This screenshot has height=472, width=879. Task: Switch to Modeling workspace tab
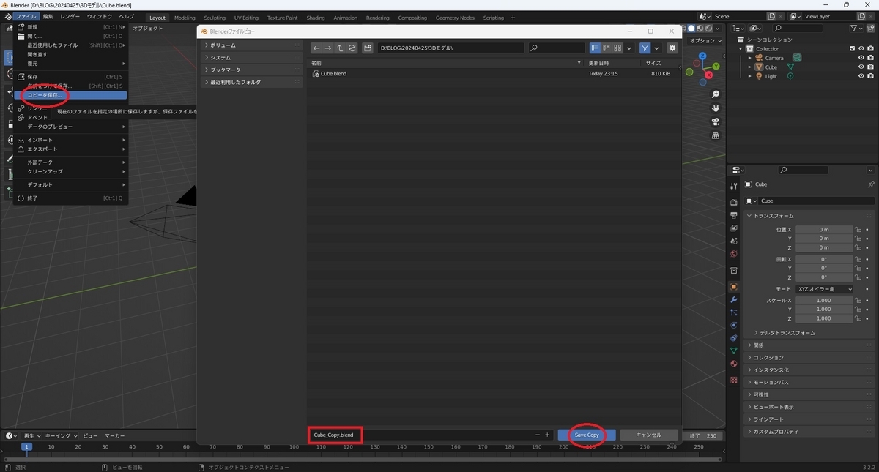point(185,18)
